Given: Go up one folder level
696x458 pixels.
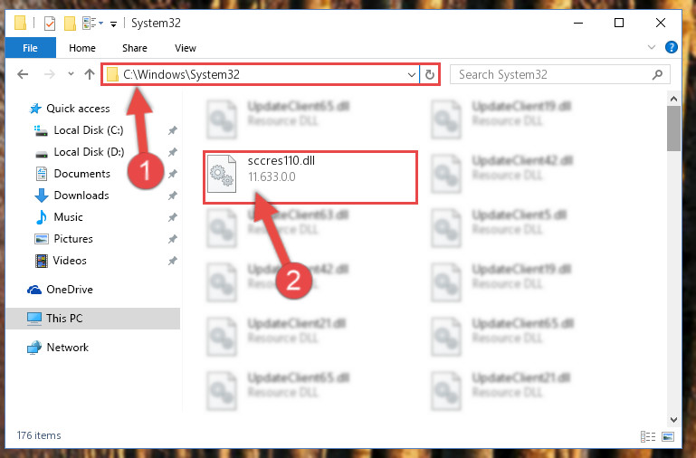Looking at the screenshot, I should tap(90, 74).
